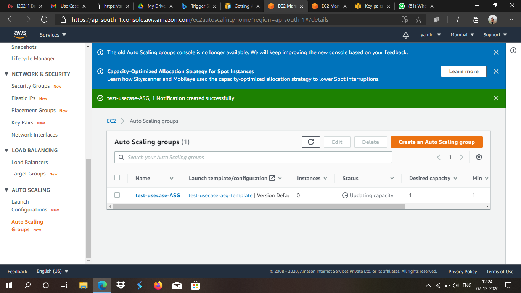Open the Services dropdown menu
The height and width of the screenshot is (293, 521).
(x=53, y=35)
